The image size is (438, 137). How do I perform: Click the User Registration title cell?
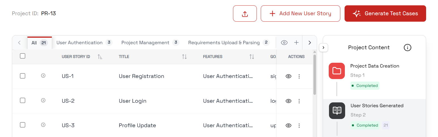coord(141,76)
